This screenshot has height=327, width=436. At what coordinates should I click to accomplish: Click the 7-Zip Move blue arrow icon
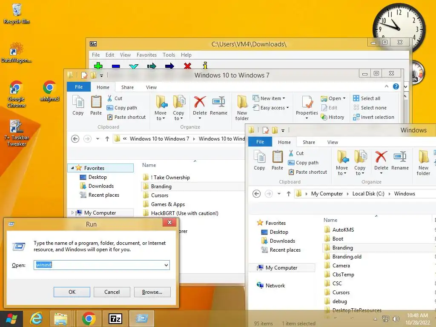tap(169, 66)
